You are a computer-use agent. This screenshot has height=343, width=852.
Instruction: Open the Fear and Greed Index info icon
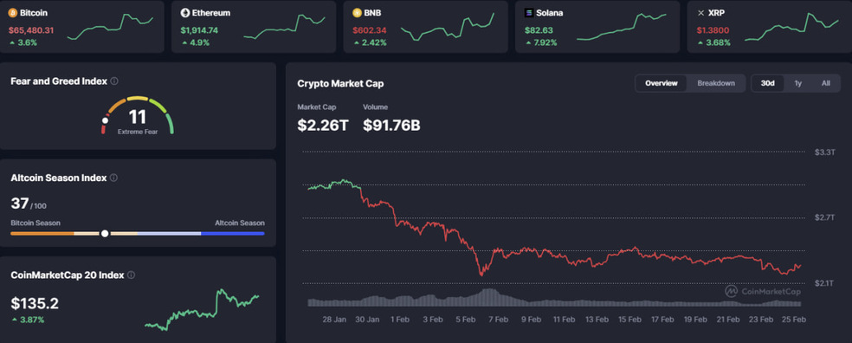pos(114,81)
